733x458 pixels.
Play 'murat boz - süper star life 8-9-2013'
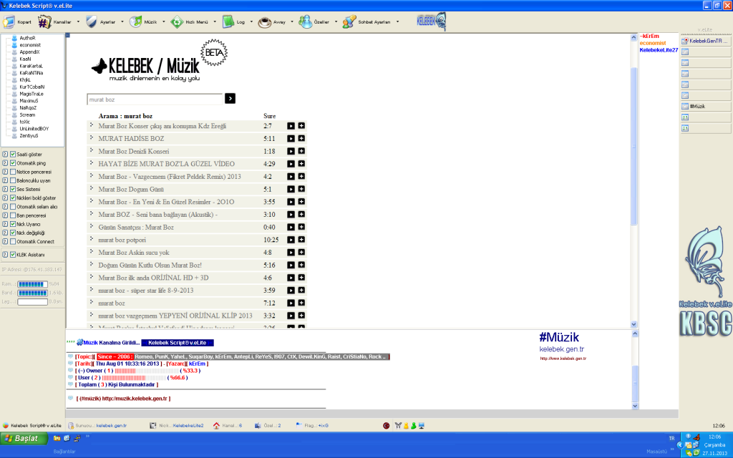point(291,291)
